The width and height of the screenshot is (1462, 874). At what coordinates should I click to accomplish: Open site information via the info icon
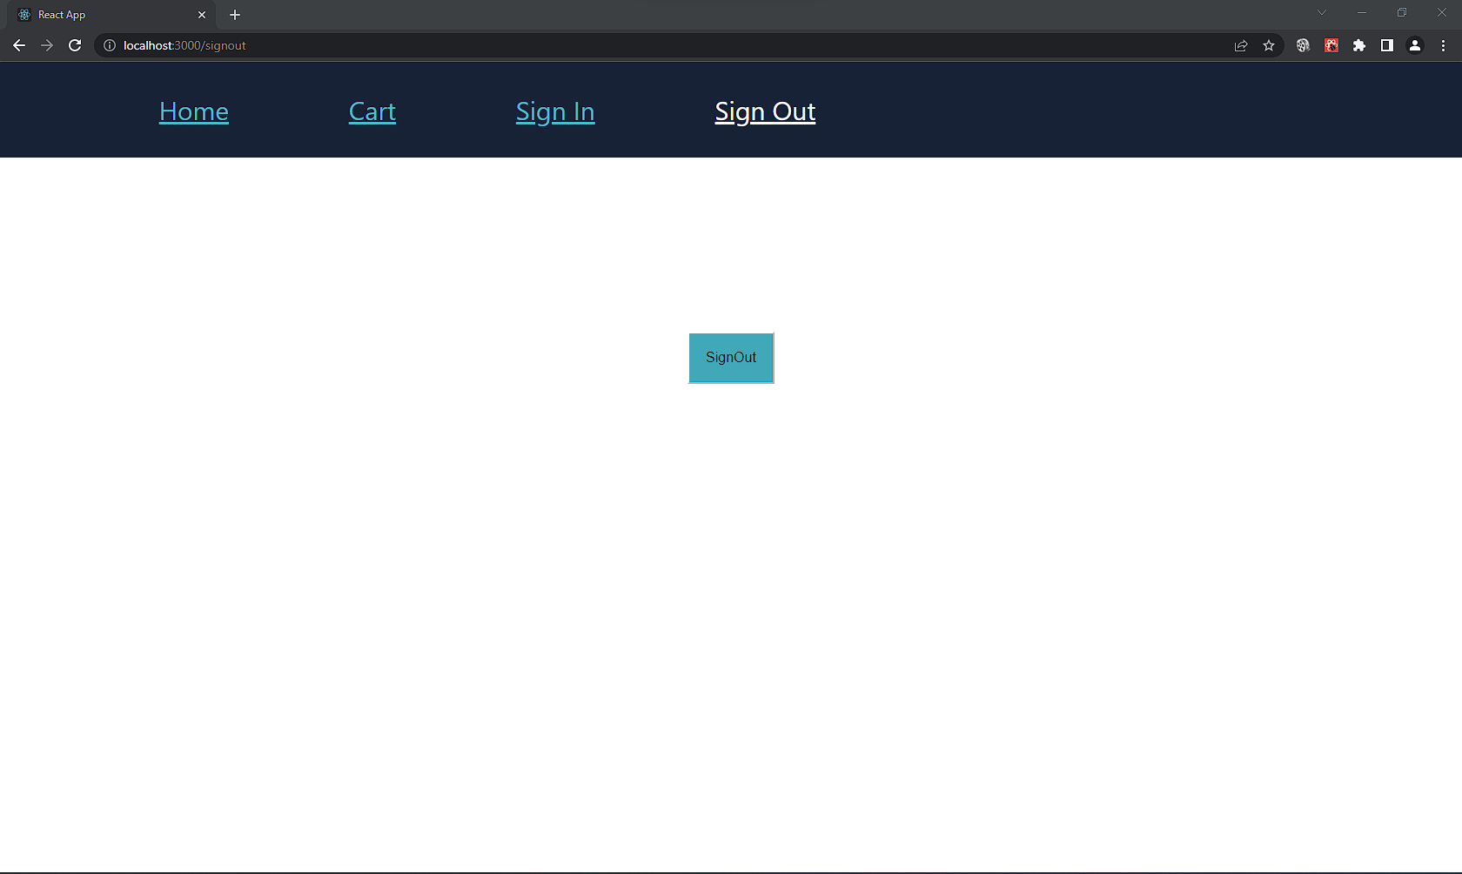(x=109, y=45)
